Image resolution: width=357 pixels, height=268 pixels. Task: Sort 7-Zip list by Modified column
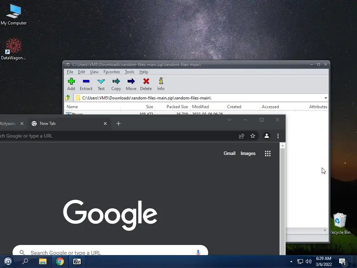(x=207, y=107)
